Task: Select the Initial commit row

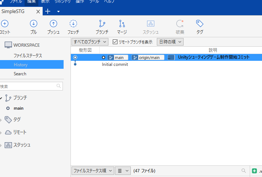Action: (166, 64)
